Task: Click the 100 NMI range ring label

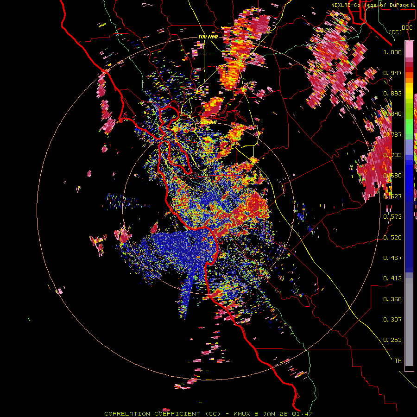Action: pyautogui.click(x=208, y=37)
